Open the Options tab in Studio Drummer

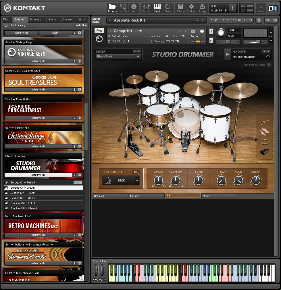147,196
